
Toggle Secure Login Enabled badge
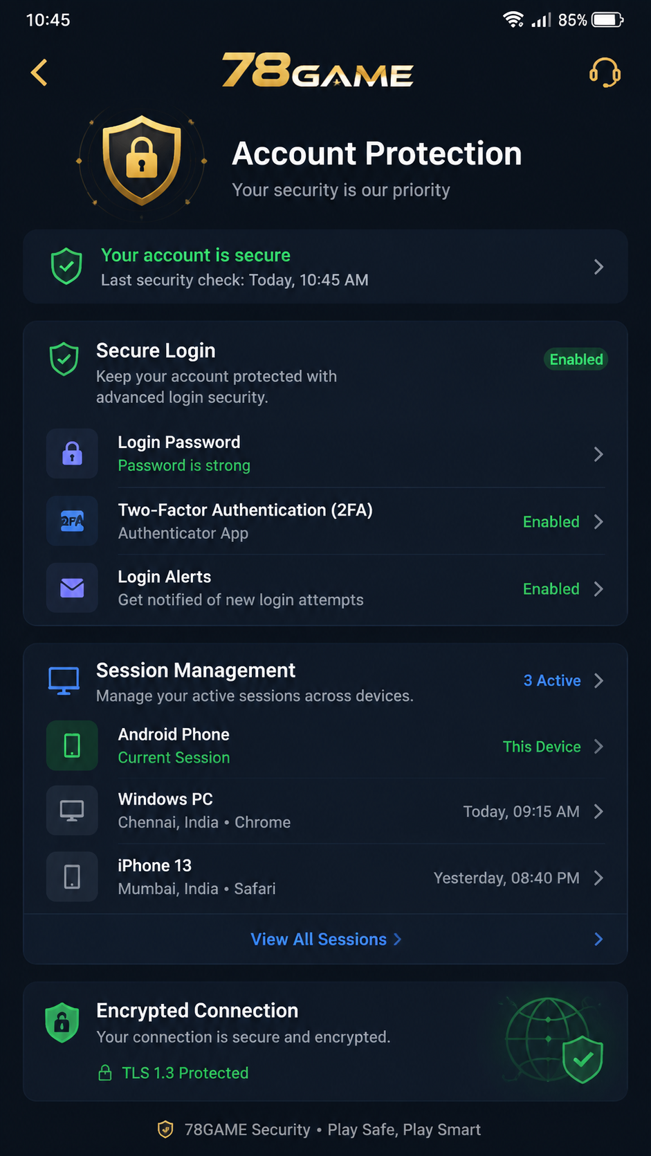point(576,360)
